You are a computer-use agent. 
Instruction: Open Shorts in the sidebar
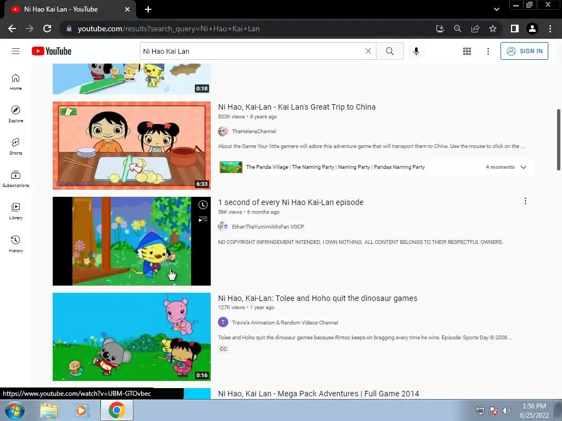coord(15,146)
